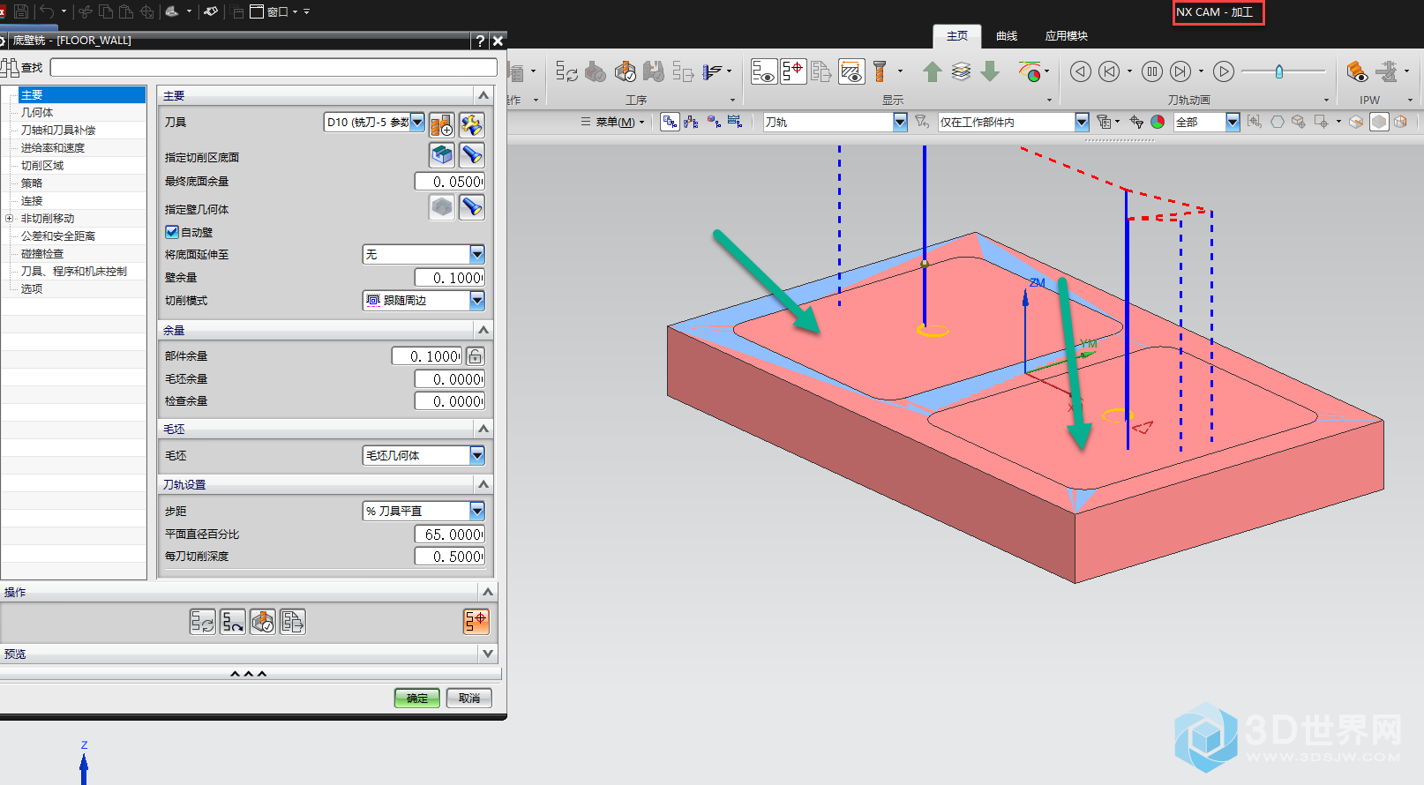1424x785 pixels.
Task: Collapse the 余量 section
Action: [x=483, y=330]
